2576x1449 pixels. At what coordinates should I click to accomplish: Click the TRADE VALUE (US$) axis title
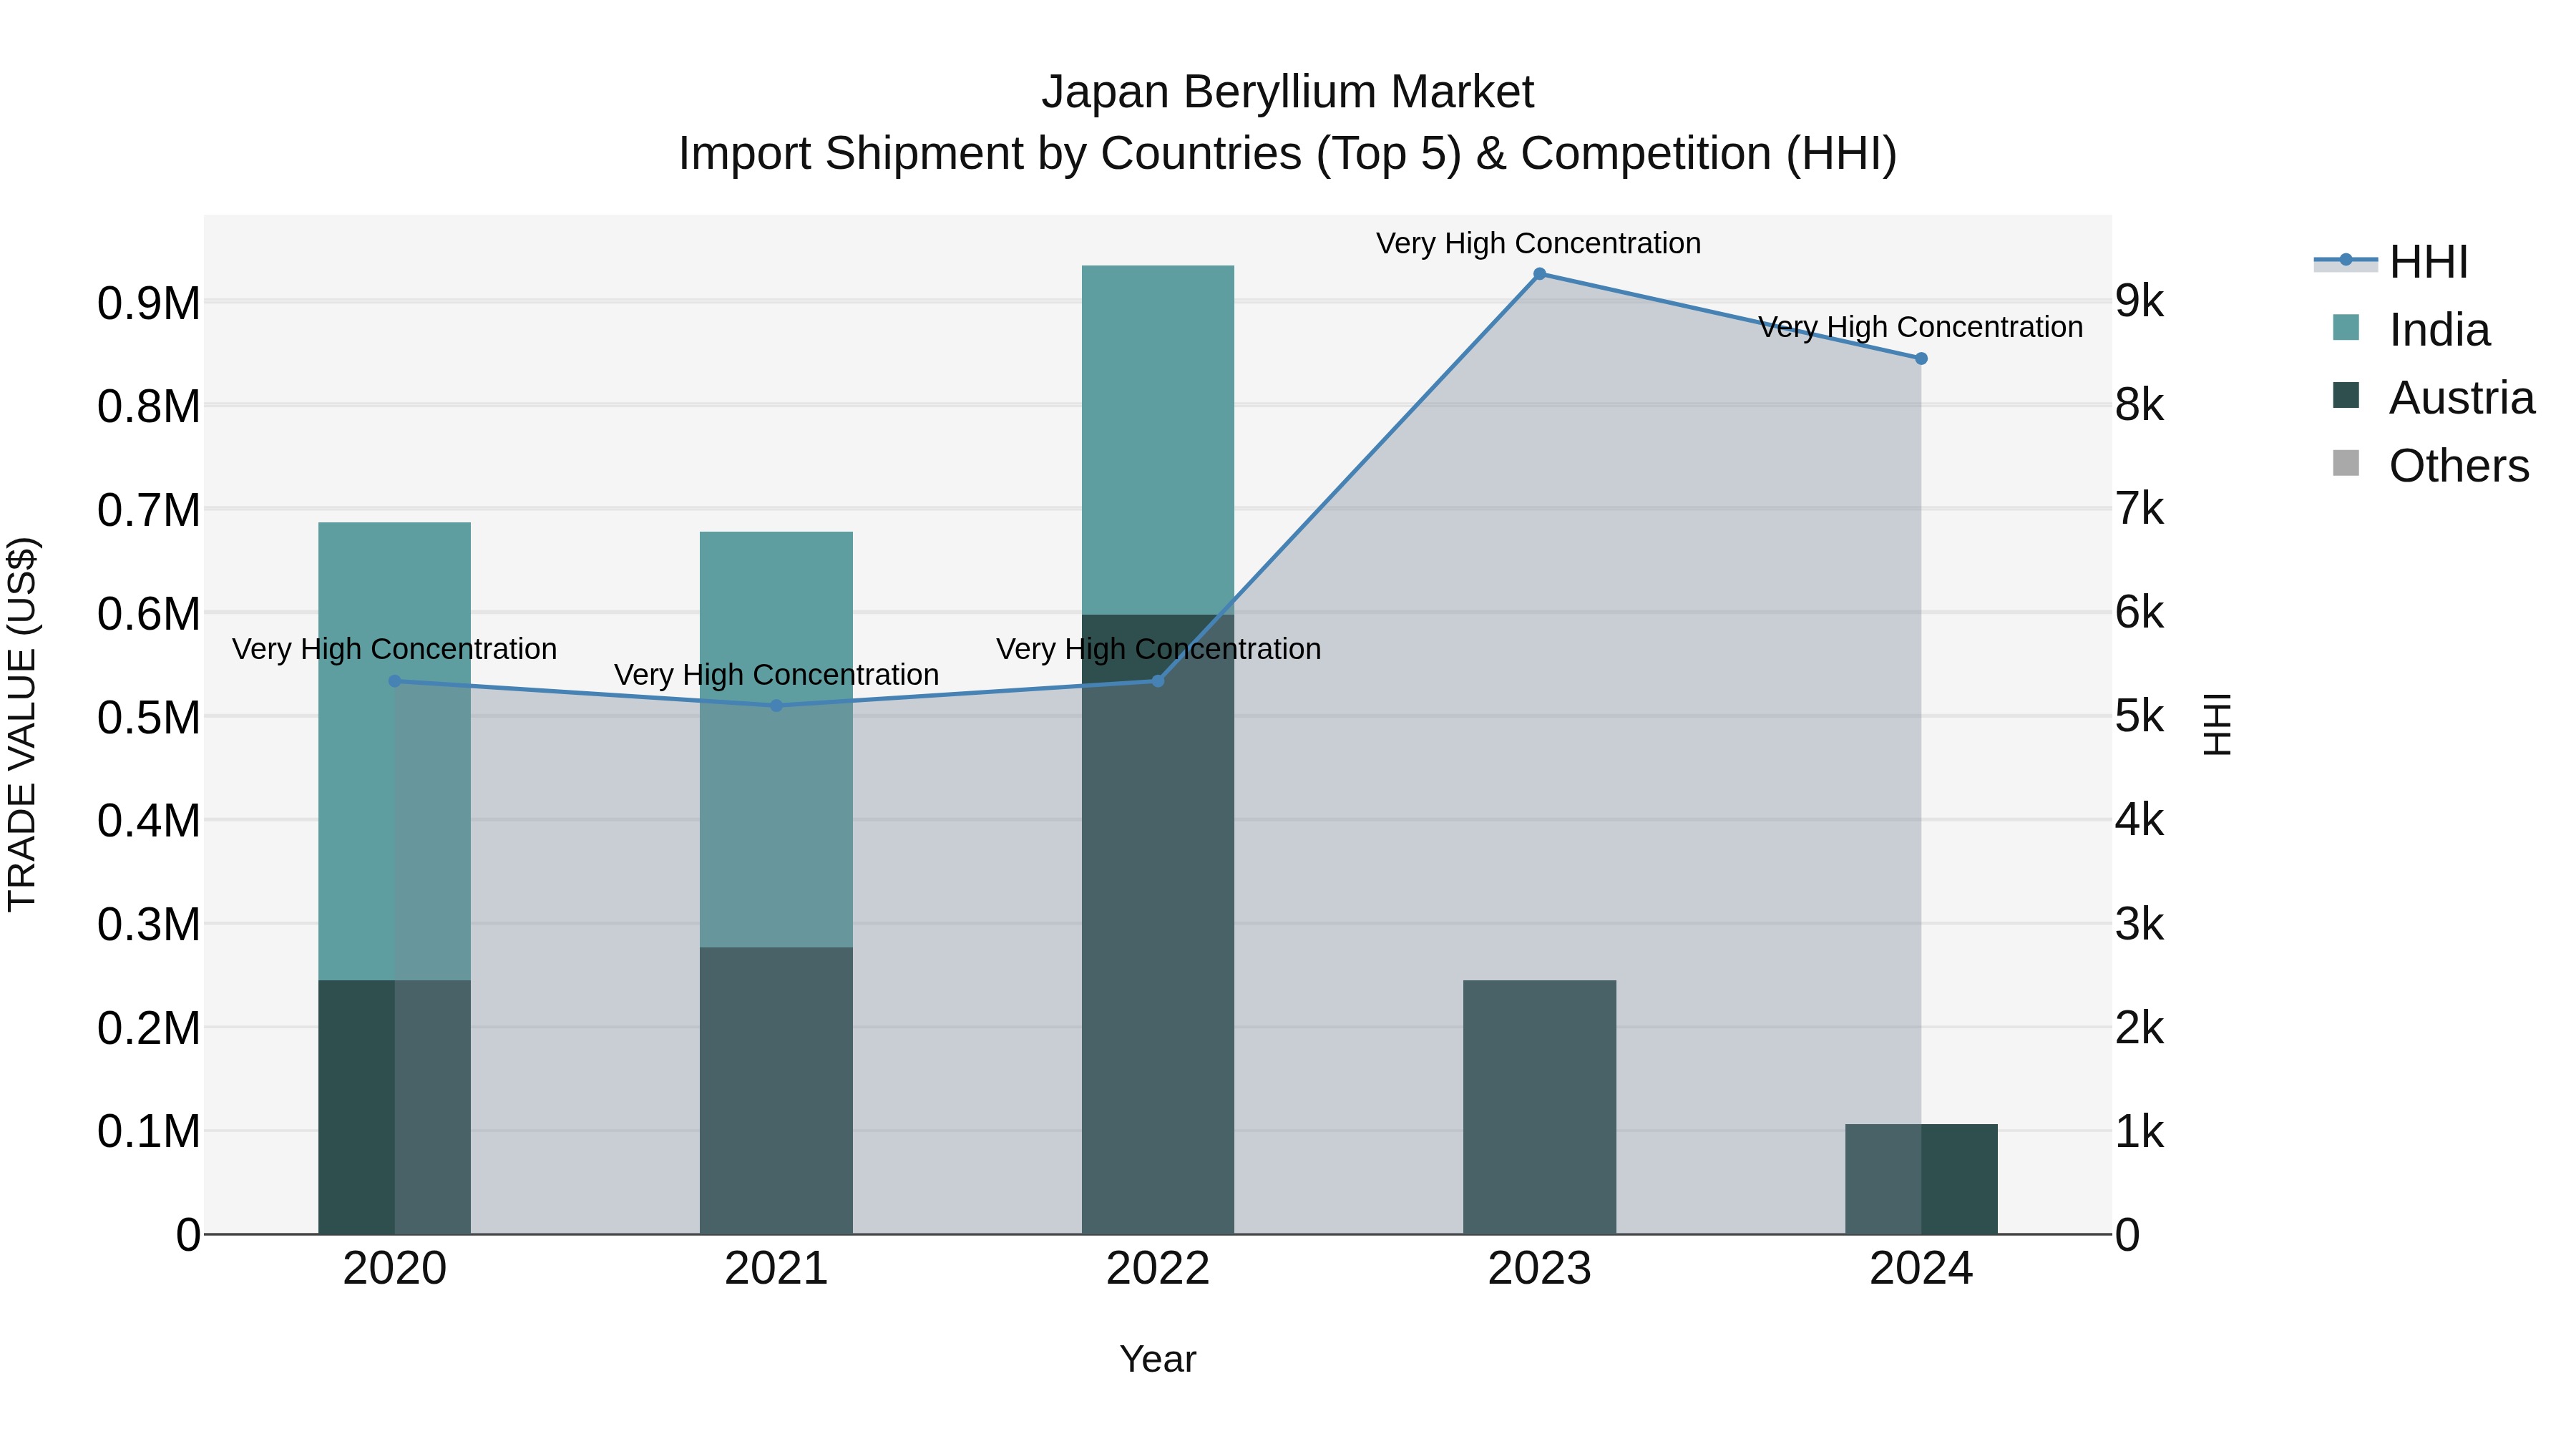coord(22,724)
